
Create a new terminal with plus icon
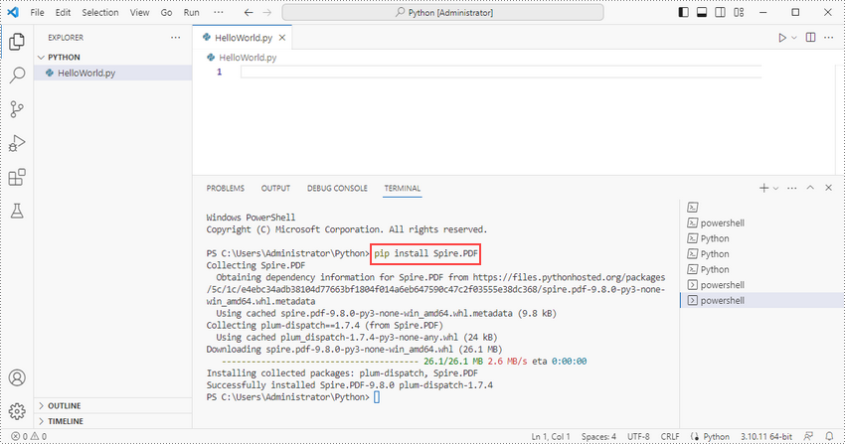763,188
